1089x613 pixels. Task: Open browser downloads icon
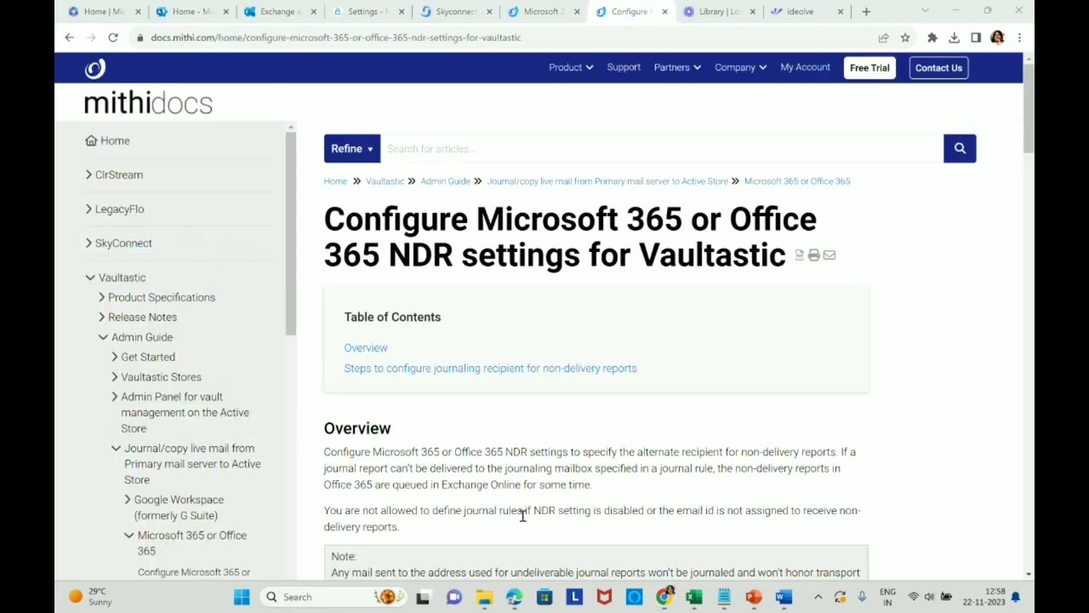[954, 37]
